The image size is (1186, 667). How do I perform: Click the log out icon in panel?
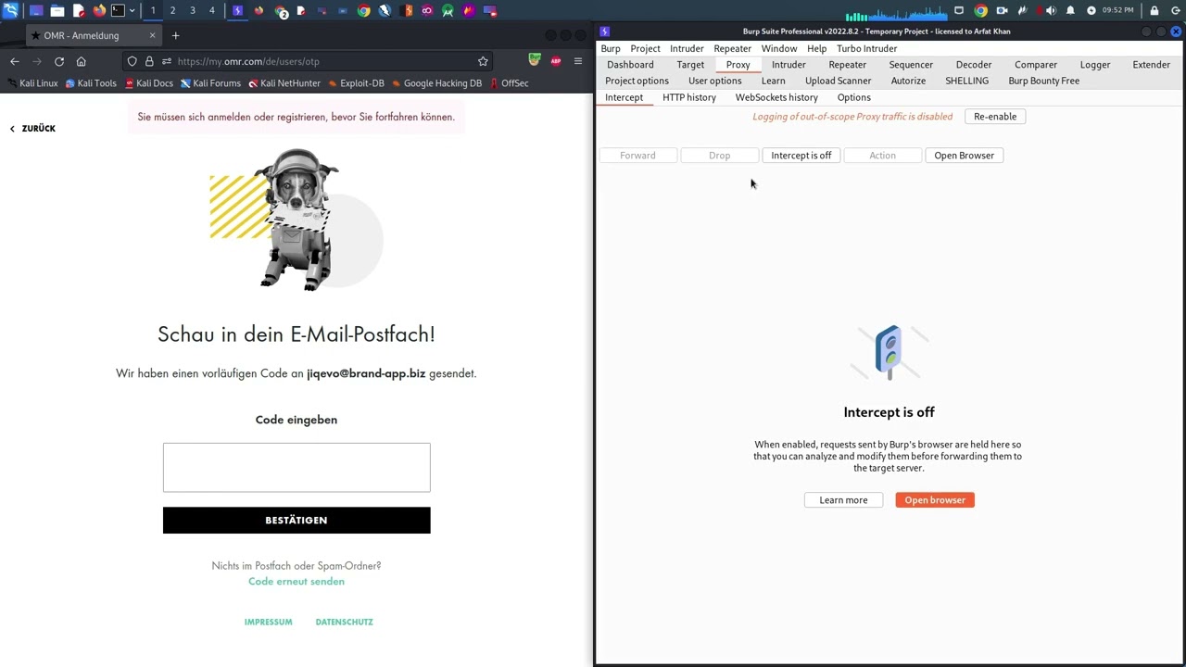1175,11
